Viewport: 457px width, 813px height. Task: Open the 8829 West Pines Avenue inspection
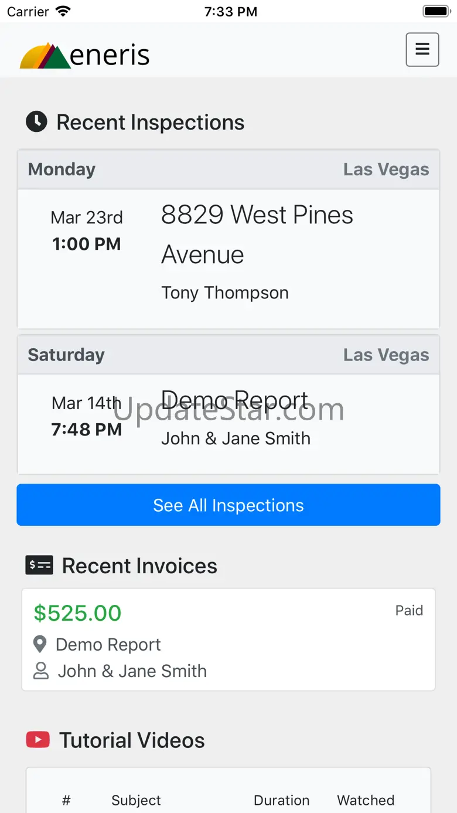(257, 234)
